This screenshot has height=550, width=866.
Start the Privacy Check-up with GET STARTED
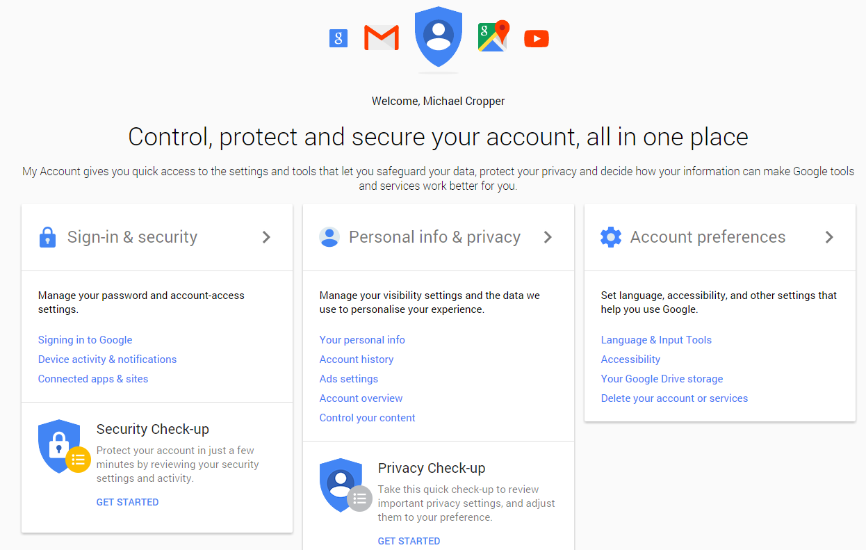click(x=409, y=541)
